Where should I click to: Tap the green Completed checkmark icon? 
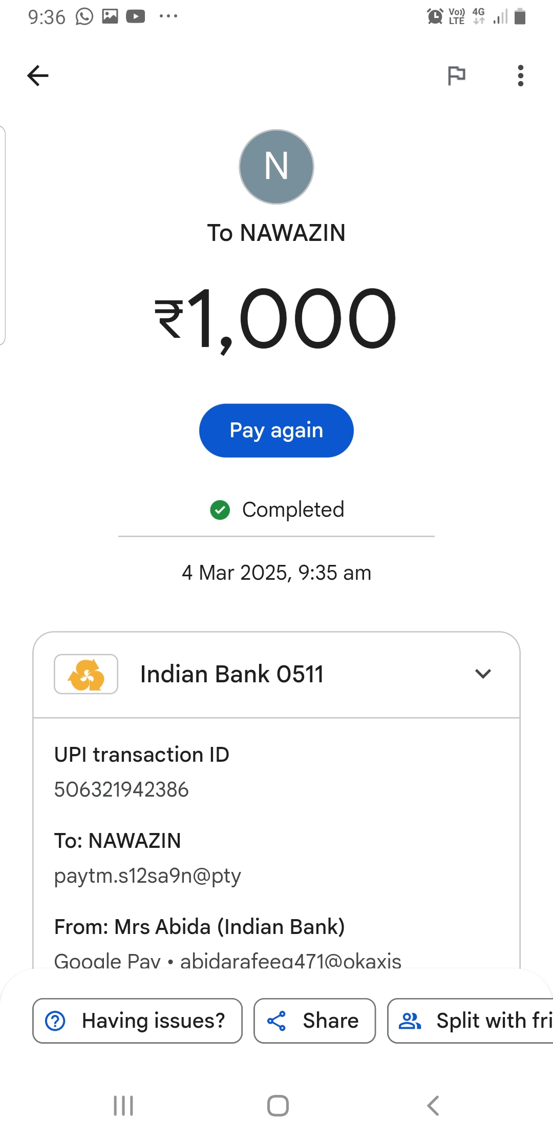coord(220,510)
